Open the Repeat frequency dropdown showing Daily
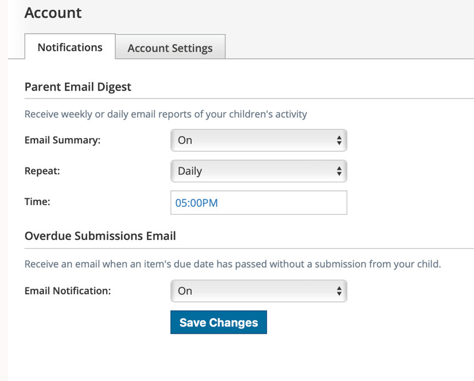 point(258,171)
